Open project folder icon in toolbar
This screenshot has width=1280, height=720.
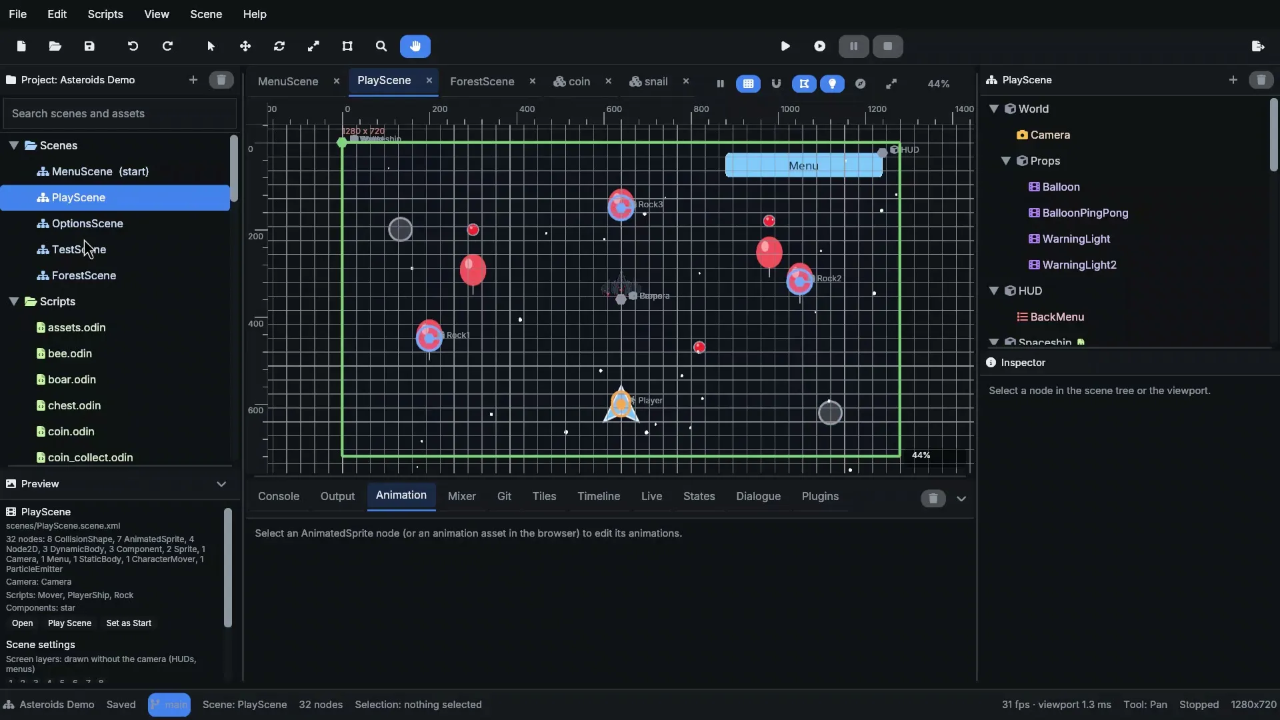pos(55,46)
